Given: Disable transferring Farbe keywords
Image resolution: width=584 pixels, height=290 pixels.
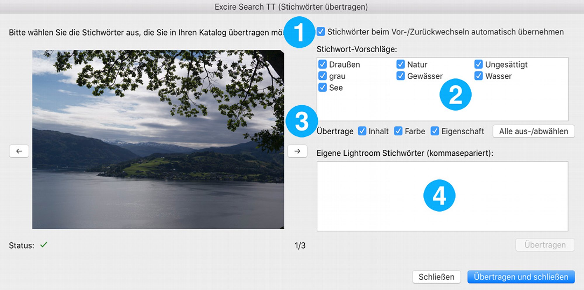Looking at the screenshot, I should click(398, 131).
